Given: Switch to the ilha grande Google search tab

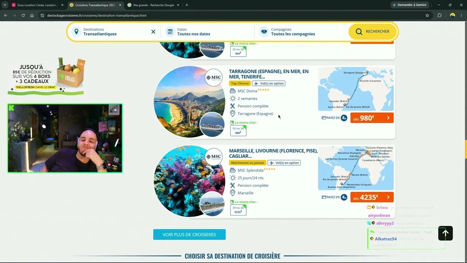Looking at the screenshot, I should (153, 5).
